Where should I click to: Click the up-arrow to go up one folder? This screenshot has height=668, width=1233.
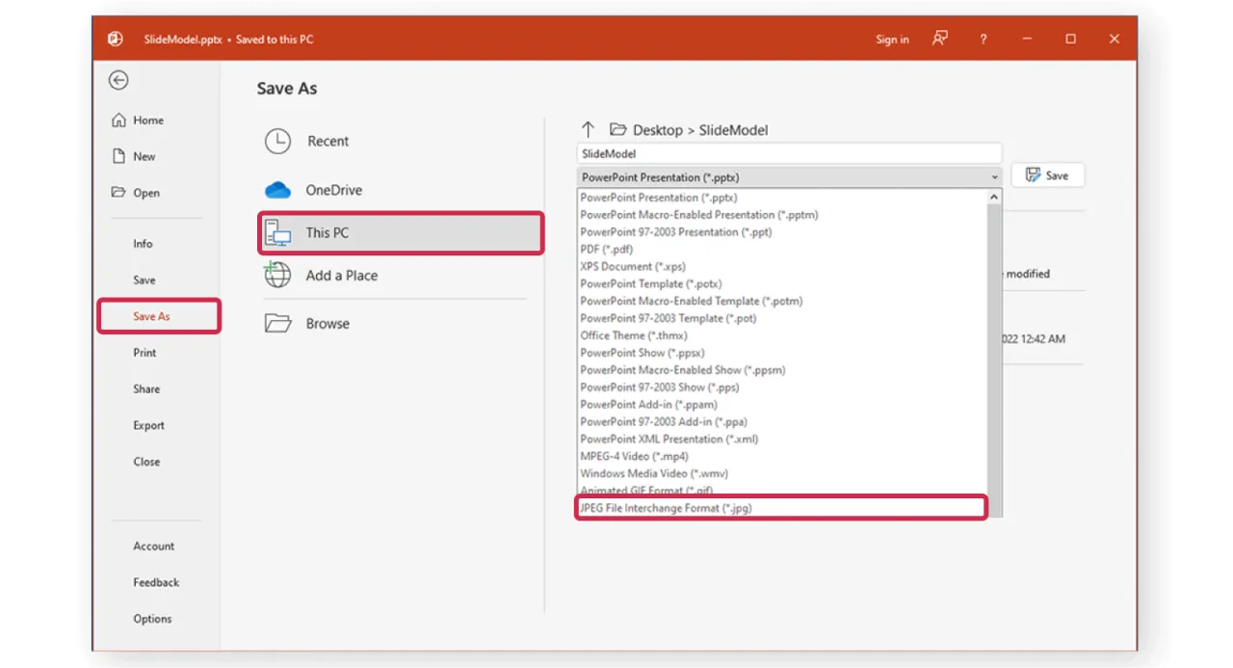click(x=589, y=129)
